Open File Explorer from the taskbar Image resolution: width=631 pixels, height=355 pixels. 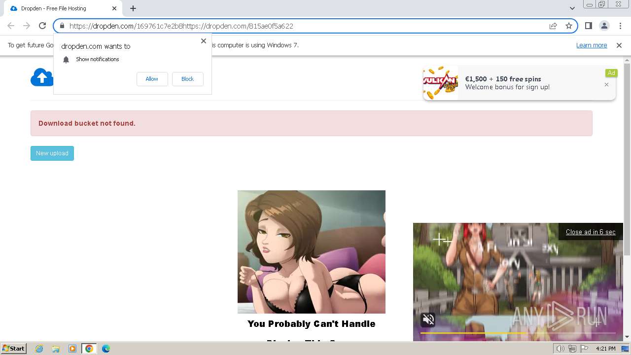(56, 349)
